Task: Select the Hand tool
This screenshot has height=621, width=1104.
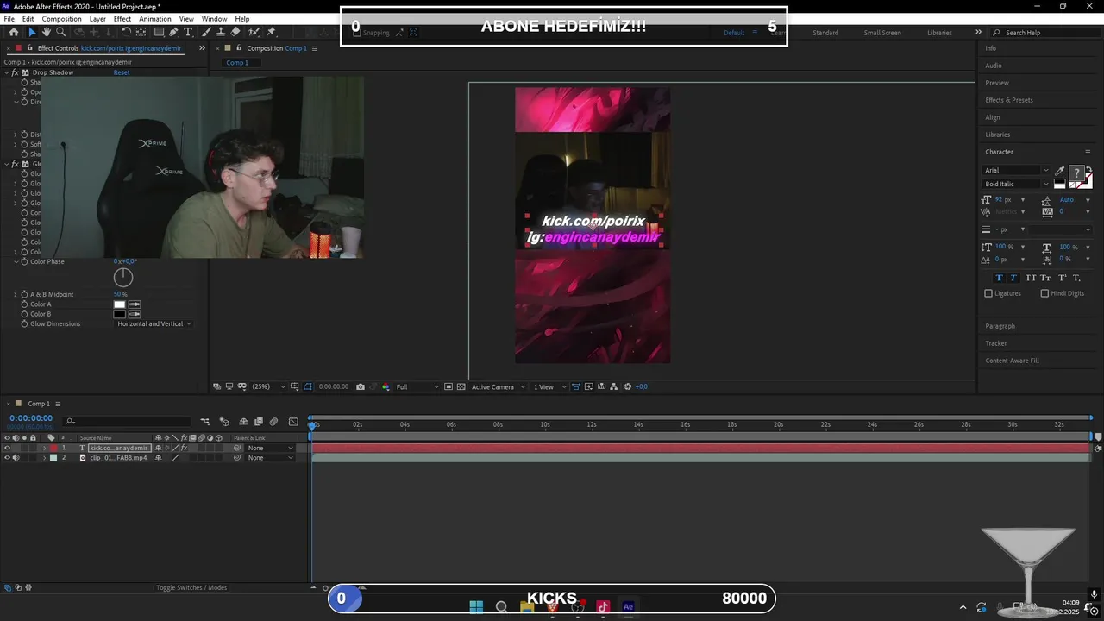Action: (46, 32)
